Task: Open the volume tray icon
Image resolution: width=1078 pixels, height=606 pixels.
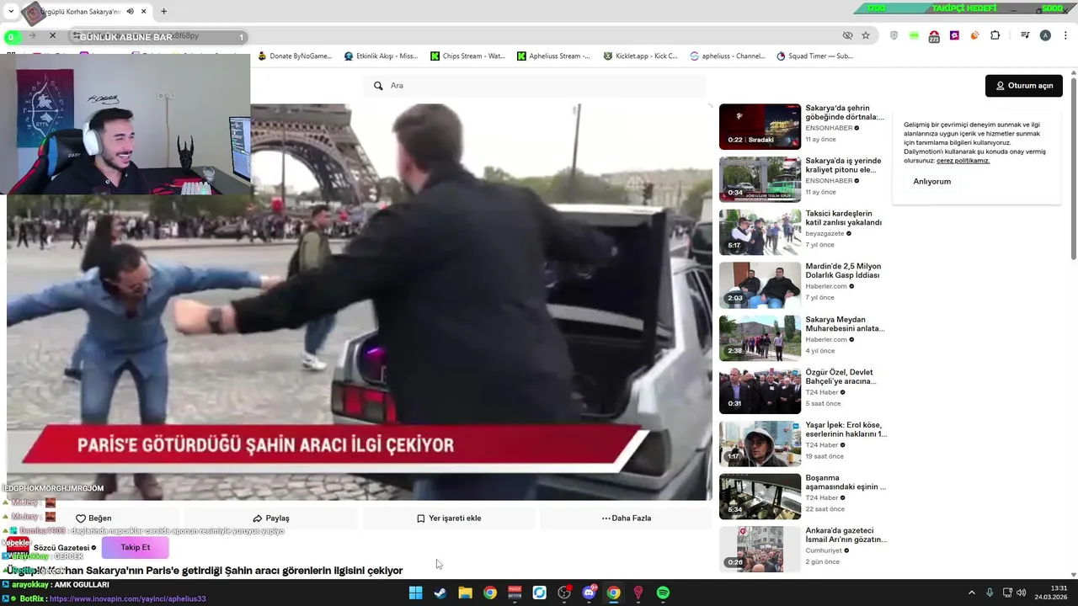Action: (1022, 593)
